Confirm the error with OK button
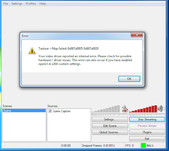 click(129, 79)
